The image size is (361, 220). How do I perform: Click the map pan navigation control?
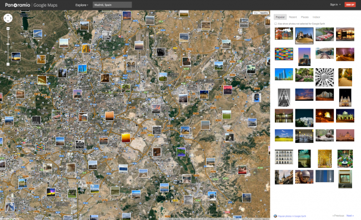pos(8,18)
